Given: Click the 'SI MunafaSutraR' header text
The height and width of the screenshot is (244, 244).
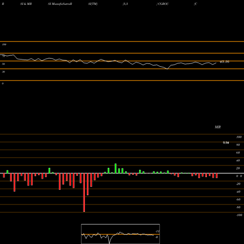Looking at the screenshot, I should coord(60,4).
